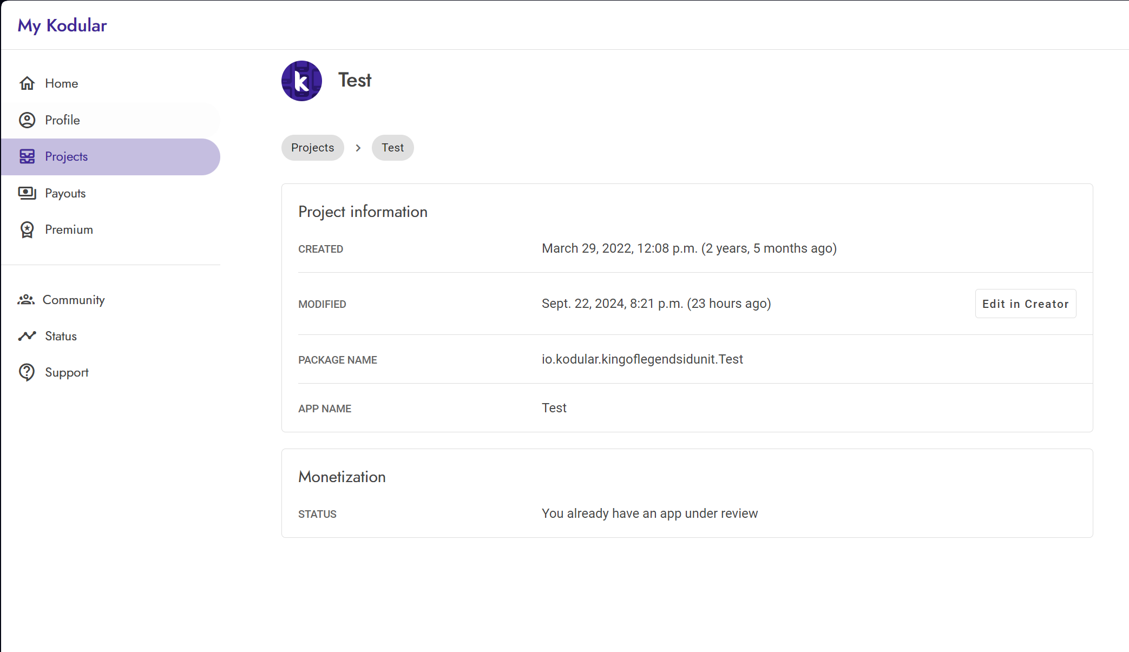Click the Profile person icon
This screenshot has width=1129, height=652.
tap(27, 120)
